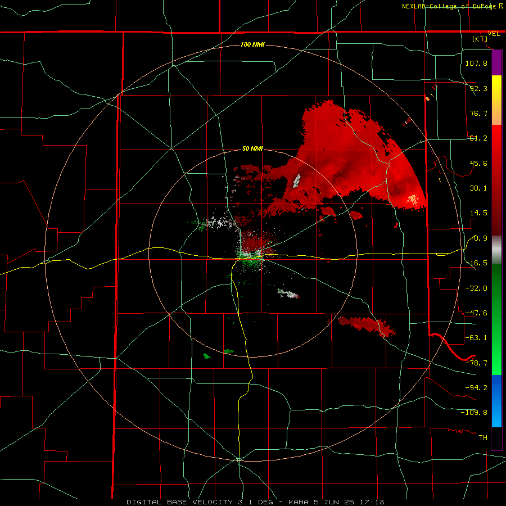Screen dimensions: 506x506
Task: Click the 100 NMI range ring label
Action: 252,44
